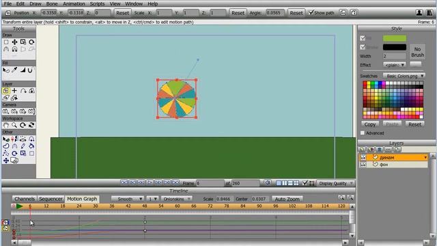The height and width of the screenshot is (246, 437).
Task: Switch to the Channels tab
Action: point(25,199)
